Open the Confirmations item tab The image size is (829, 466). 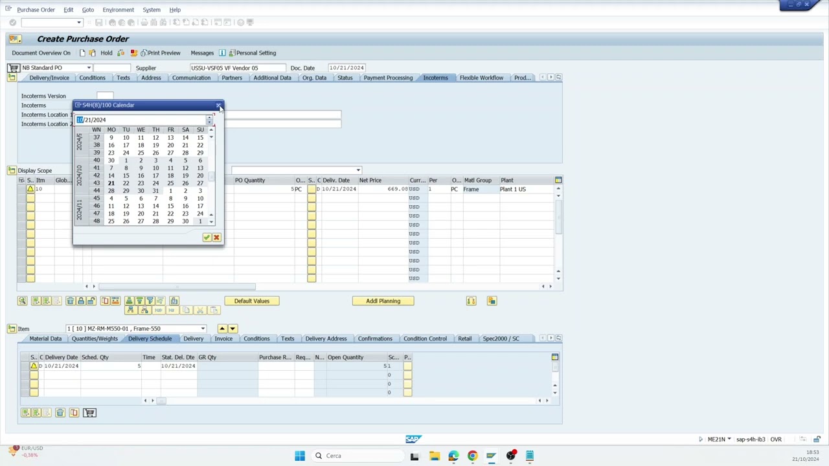(375, 338)
